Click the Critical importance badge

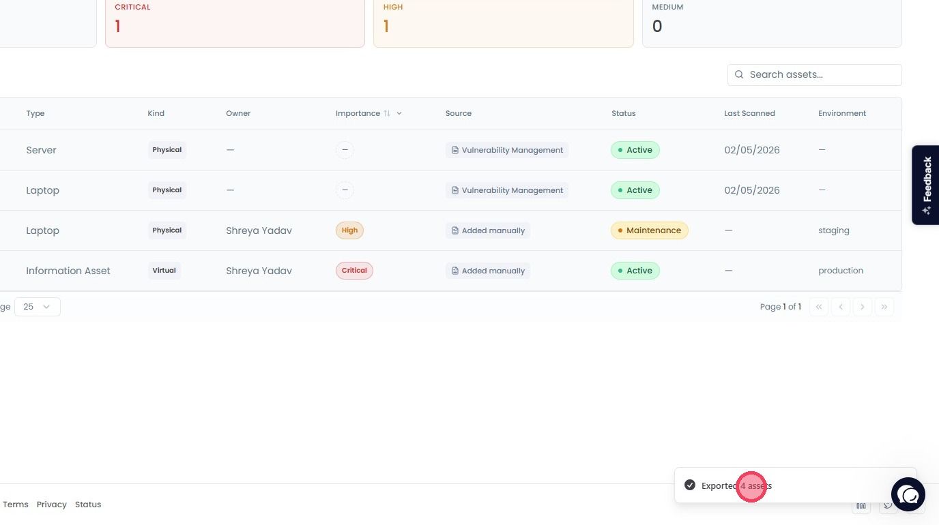pyautogui.click(x=354, y=271)
